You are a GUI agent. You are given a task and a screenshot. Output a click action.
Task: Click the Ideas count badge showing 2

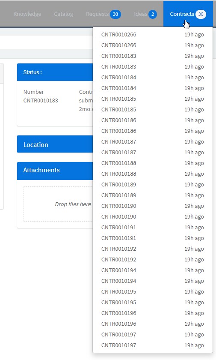tap(153, 14)
